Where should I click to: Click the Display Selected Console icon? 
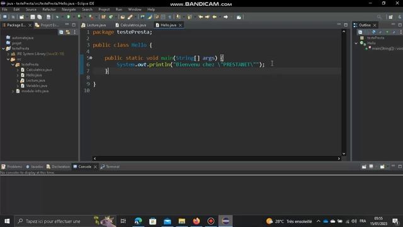coord(371,166)
